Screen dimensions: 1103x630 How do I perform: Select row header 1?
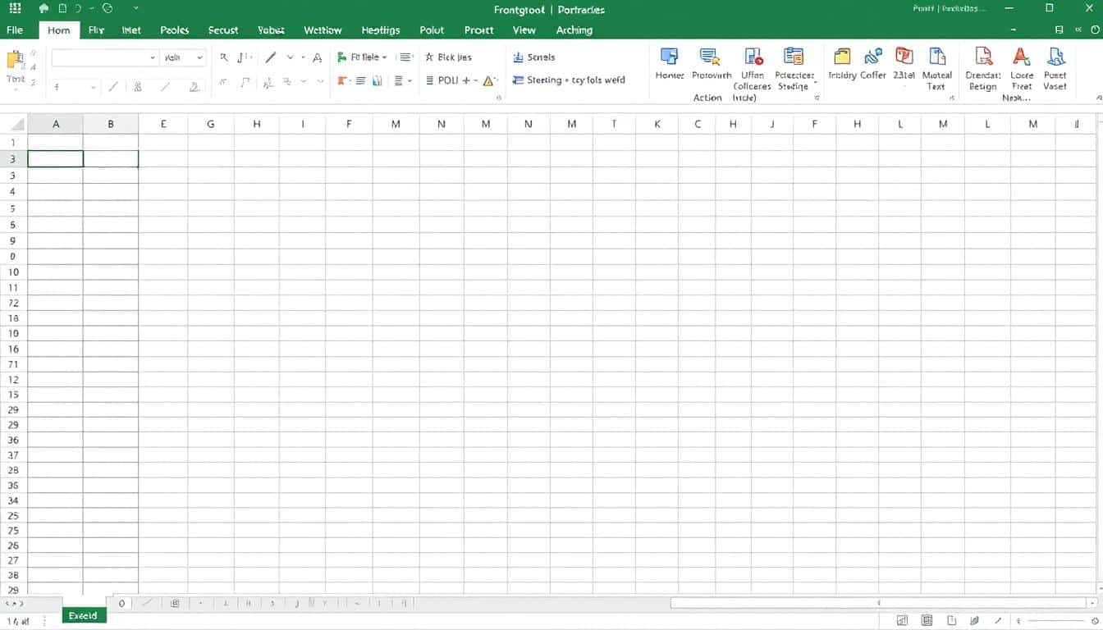pos(13,143)
